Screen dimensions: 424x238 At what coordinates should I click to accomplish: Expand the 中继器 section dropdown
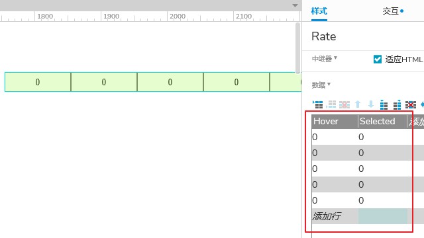pyautogui.click(x=324, y=58)
